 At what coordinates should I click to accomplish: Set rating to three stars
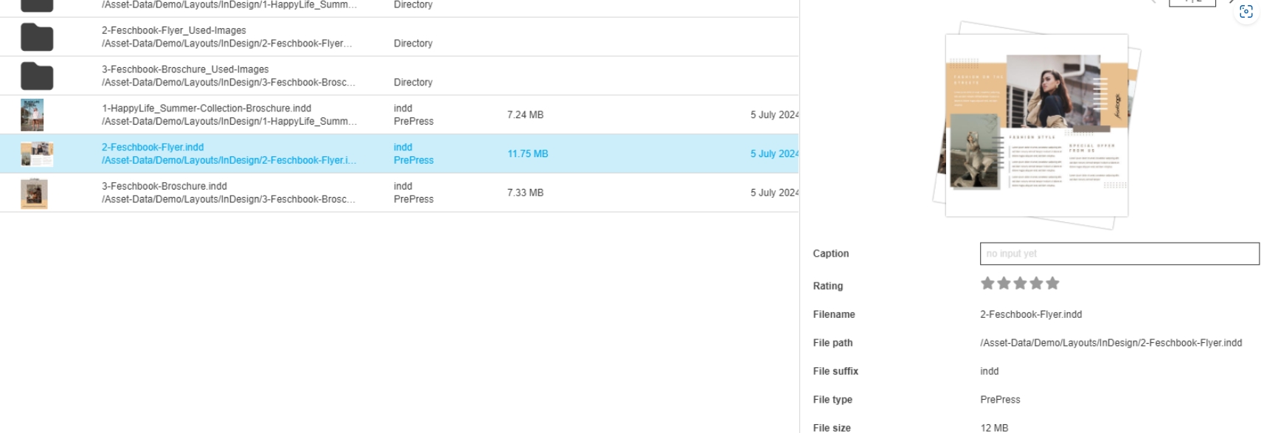(x=1020, y=283)
